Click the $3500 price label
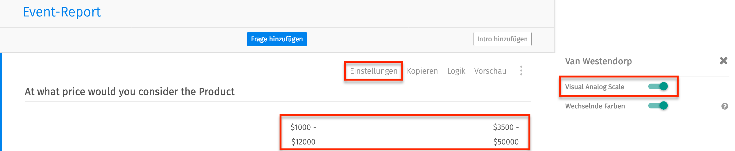This screenshot has height=151, width=735. click(x=503, y=127)
